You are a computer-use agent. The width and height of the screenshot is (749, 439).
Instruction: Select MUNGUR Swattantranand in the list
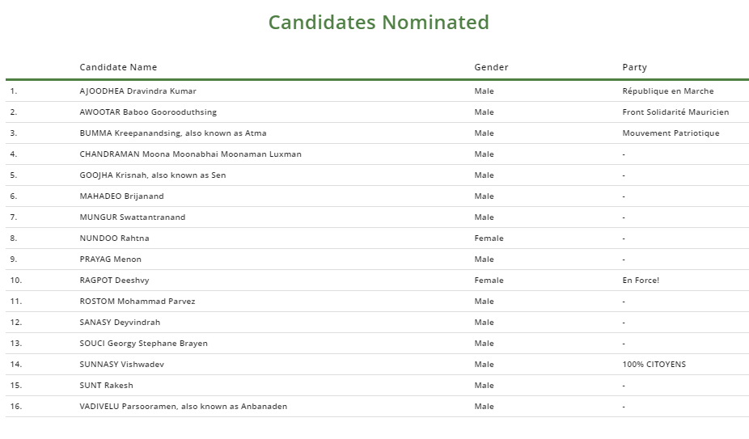(x=132, y=217)
